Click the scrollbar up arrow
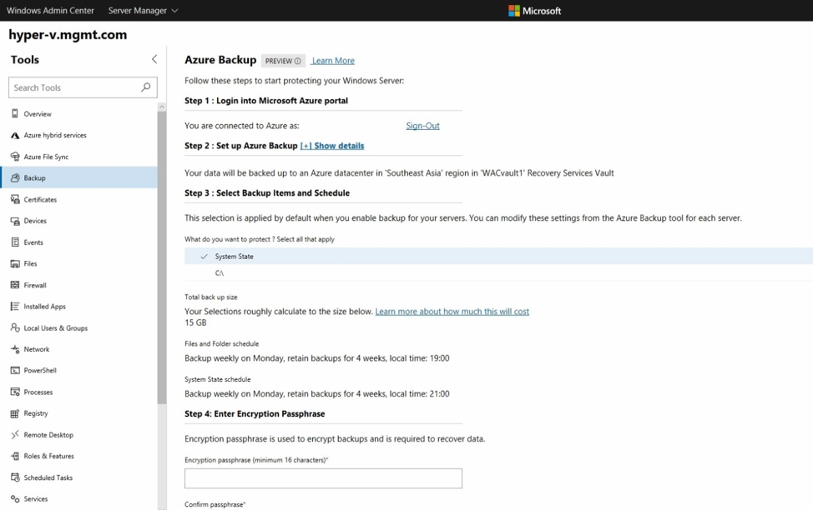 [162, 107]
